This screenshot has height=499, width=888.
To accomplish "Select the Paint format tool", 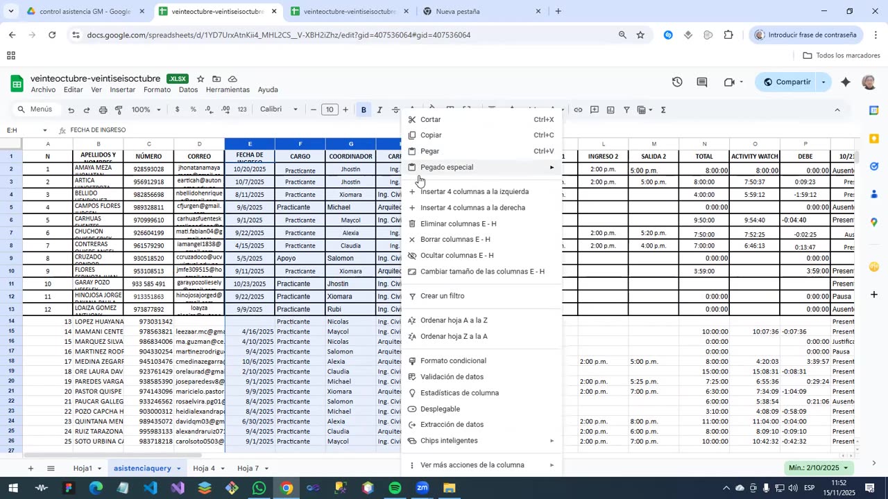I will coord(119,110).
